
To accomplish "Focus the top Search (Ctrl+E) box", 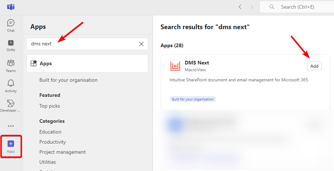I will (297, 7).
